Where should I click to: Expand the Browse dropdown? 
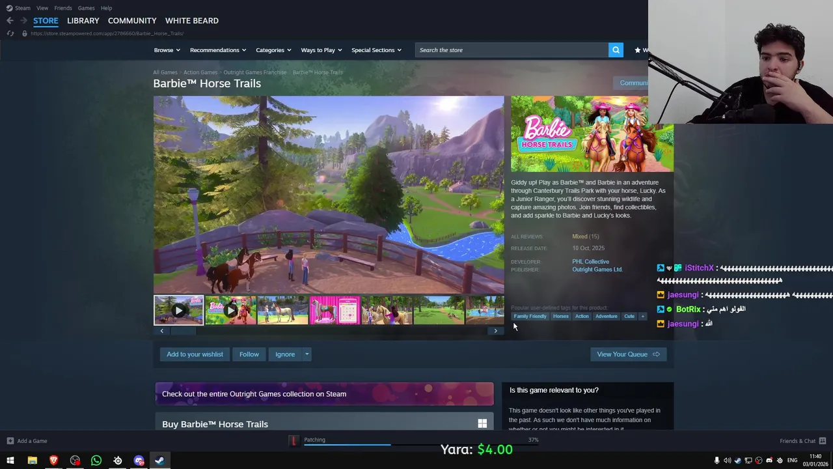point(167,50)
